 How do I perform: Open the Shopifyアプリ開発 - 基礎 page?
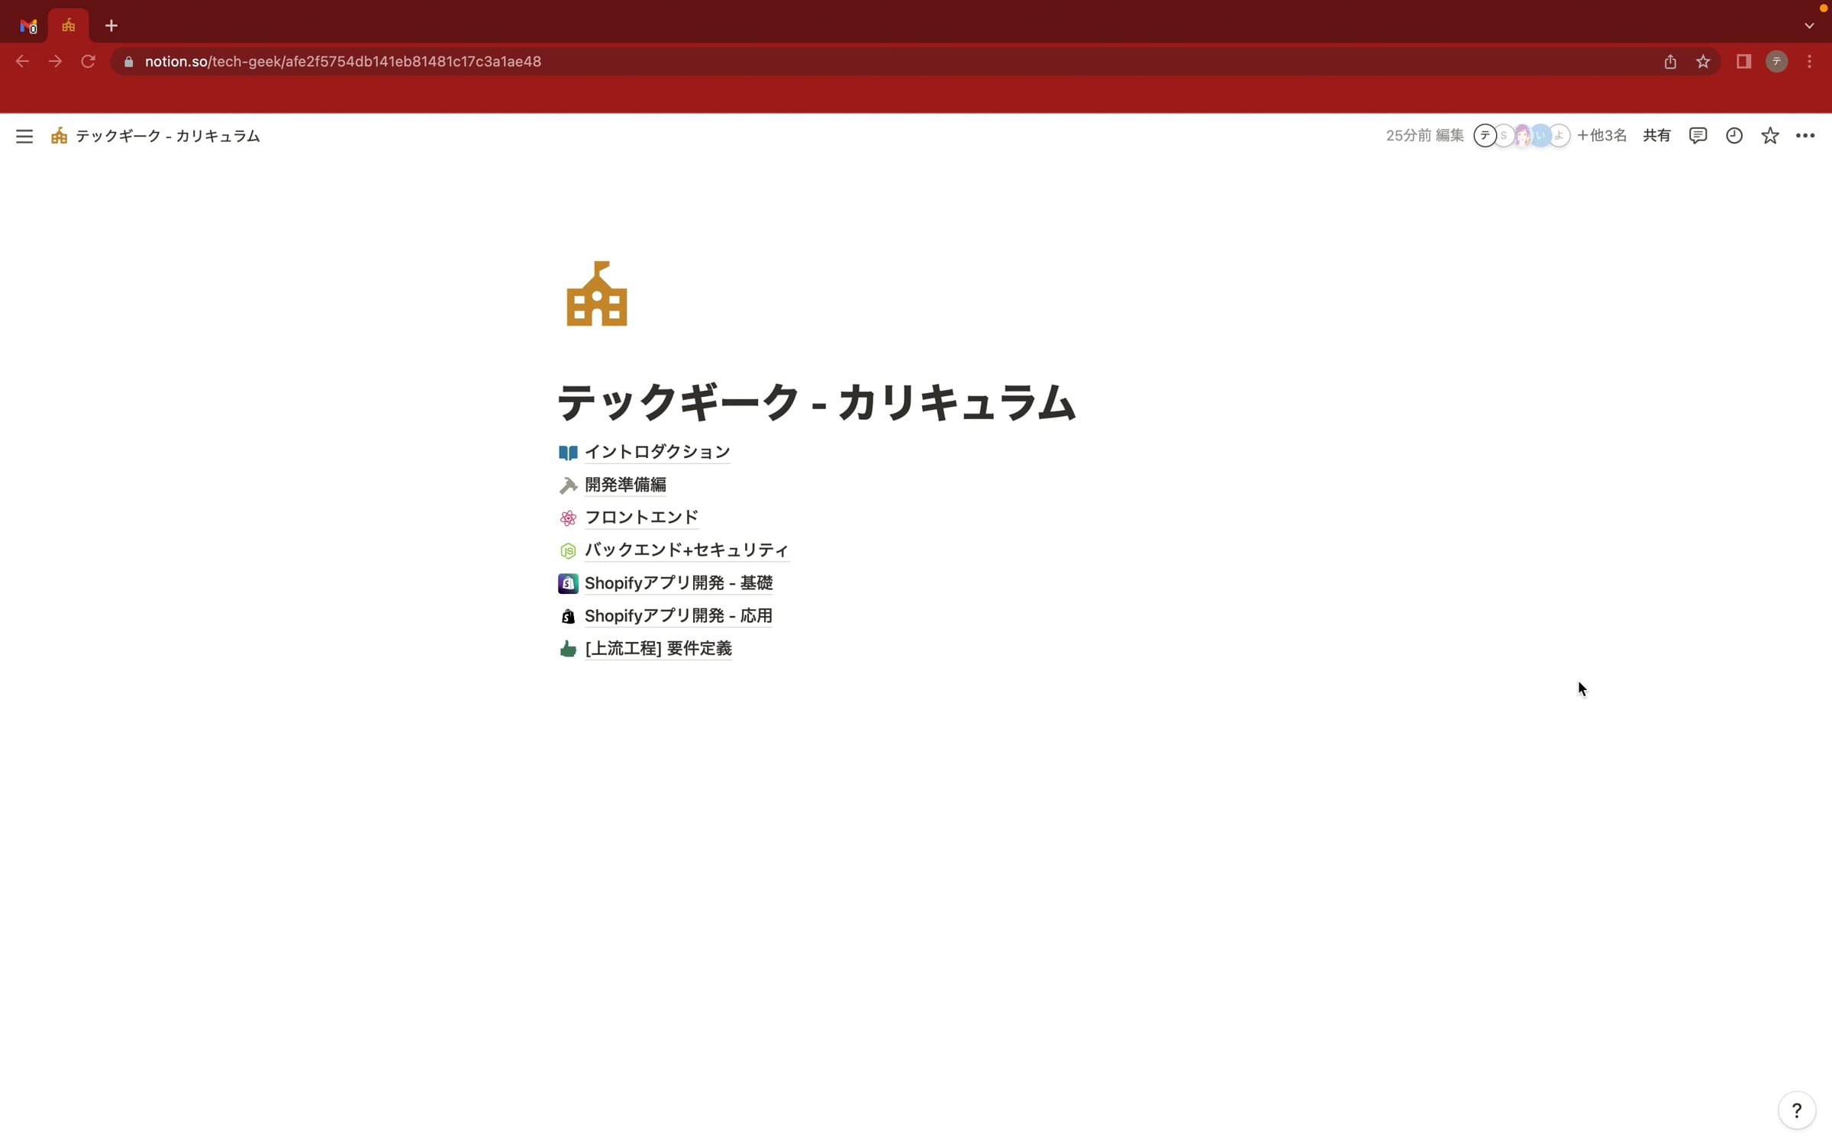click(x=679, y=583)
